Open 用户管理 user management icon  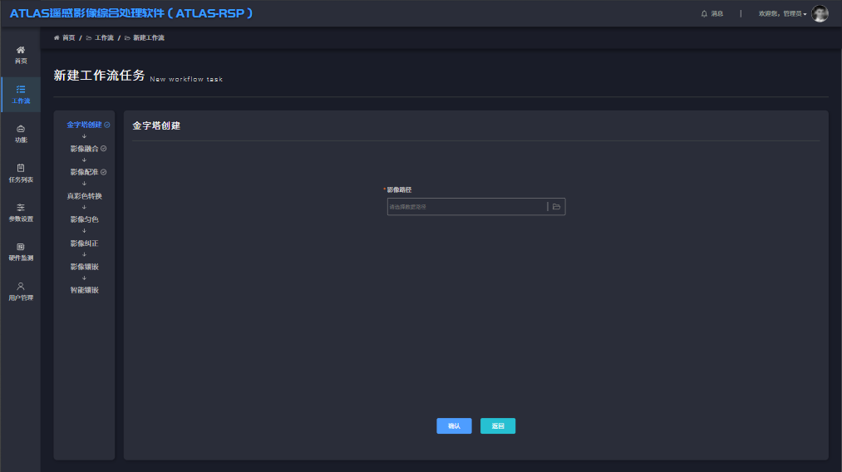click(21, 287)
